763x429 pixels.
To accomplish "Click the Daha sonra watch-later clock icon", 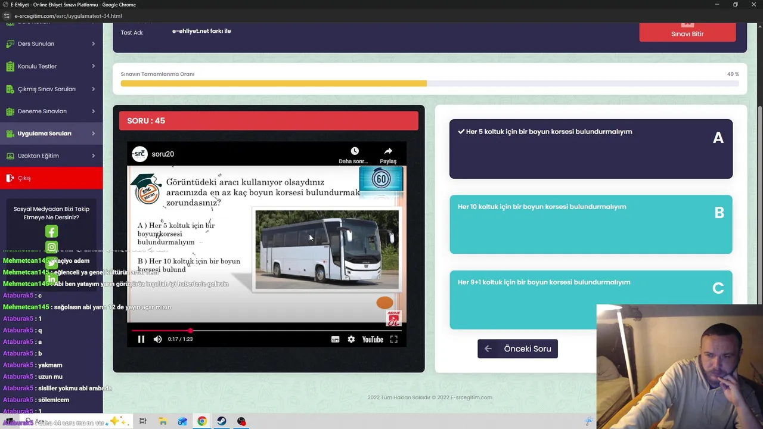I will coord(355,151).
